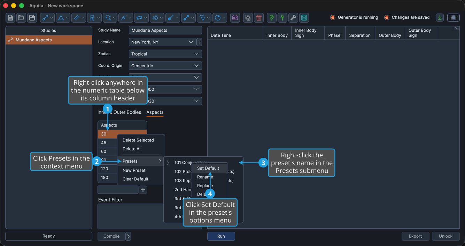The image size is (465, 246).
Task: Choose Delete All in the context menu
Action: pyautogui.click(x=132, y=149)
